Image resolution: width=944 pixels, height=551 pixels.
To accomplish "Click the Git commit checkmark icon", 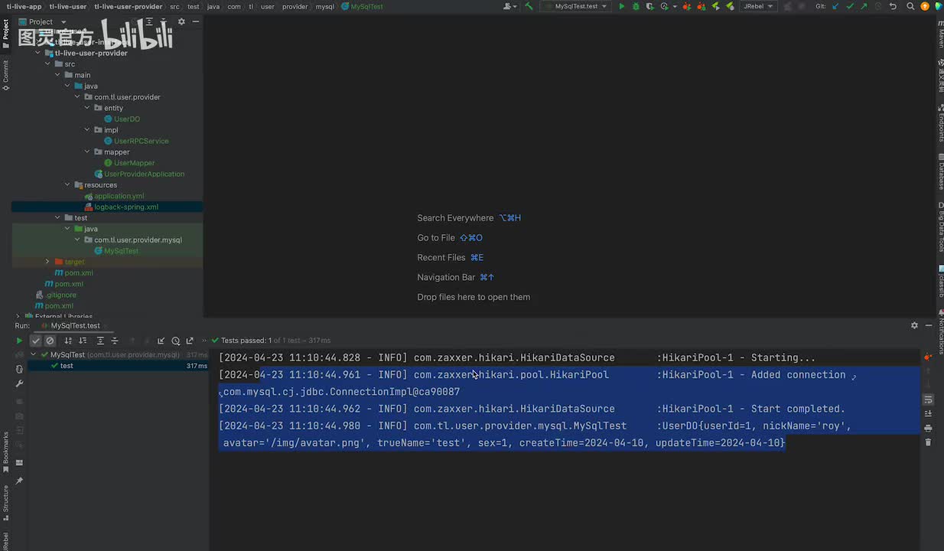I will pyautogui.click(x=850, y=6).
